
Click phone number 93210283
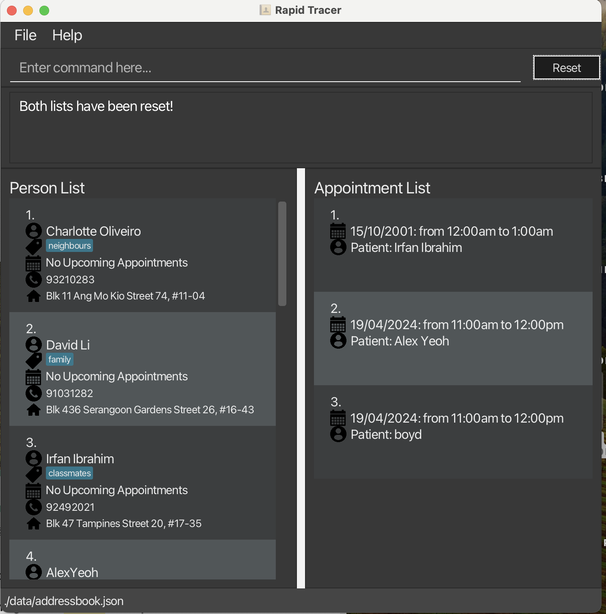click(x=70, y=280)
